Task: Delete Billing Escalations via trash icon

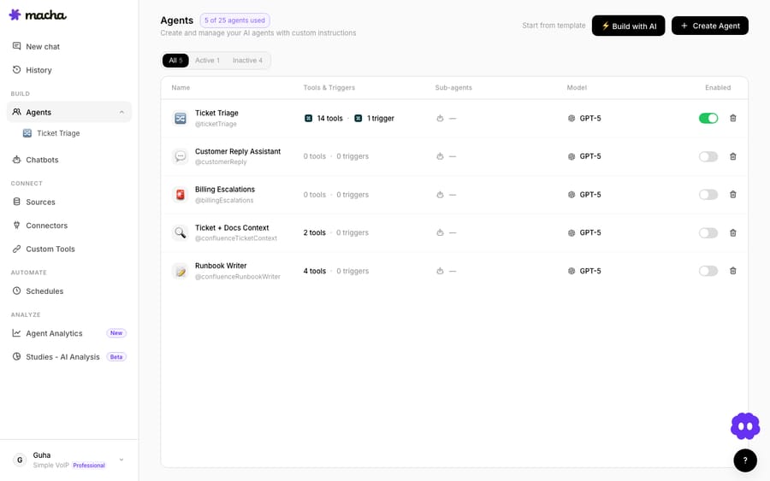Action: [732, 195]
